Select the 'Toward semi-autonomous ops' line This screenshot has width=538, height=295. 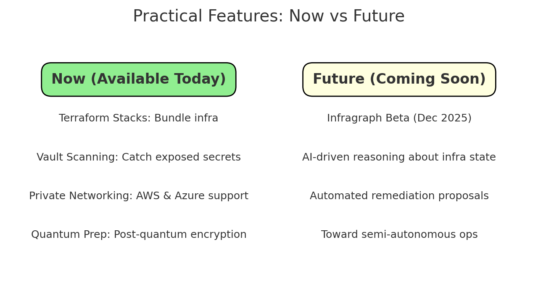[399, 235]
